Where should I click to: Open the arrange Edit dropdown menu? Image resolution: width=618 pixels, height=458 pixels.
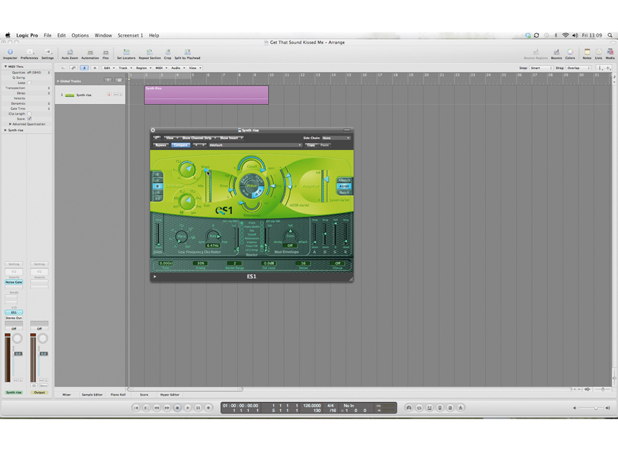coord(109,67)
